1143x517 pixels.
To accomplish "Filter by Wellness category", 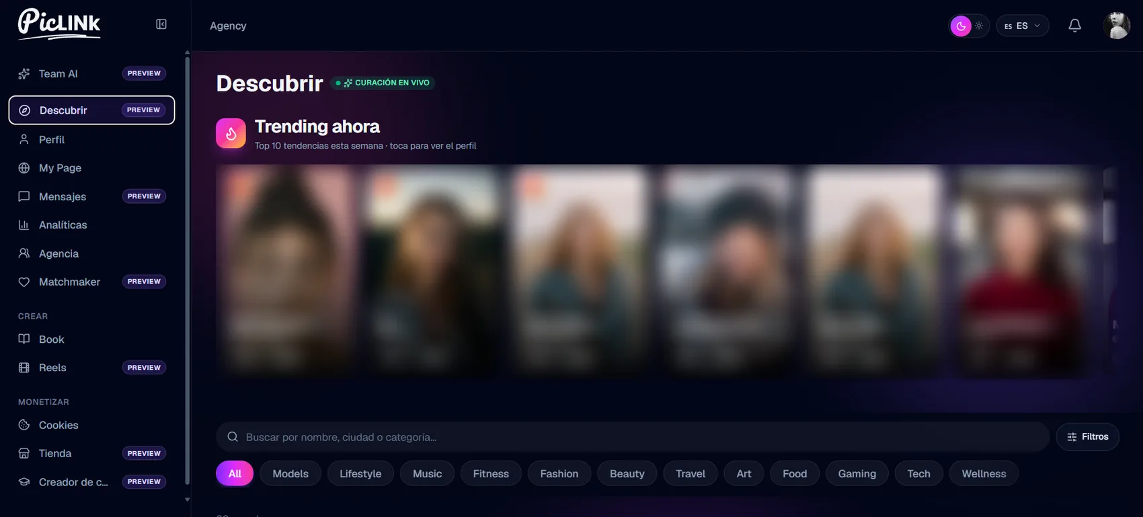I will (984, 473).
